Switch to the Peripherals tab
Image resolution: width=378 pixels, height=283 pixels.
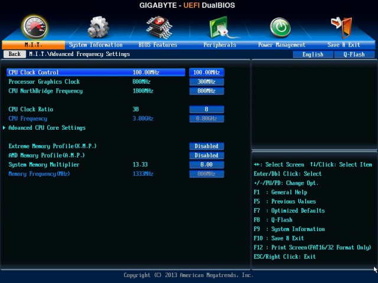click(x=220, y=45)
